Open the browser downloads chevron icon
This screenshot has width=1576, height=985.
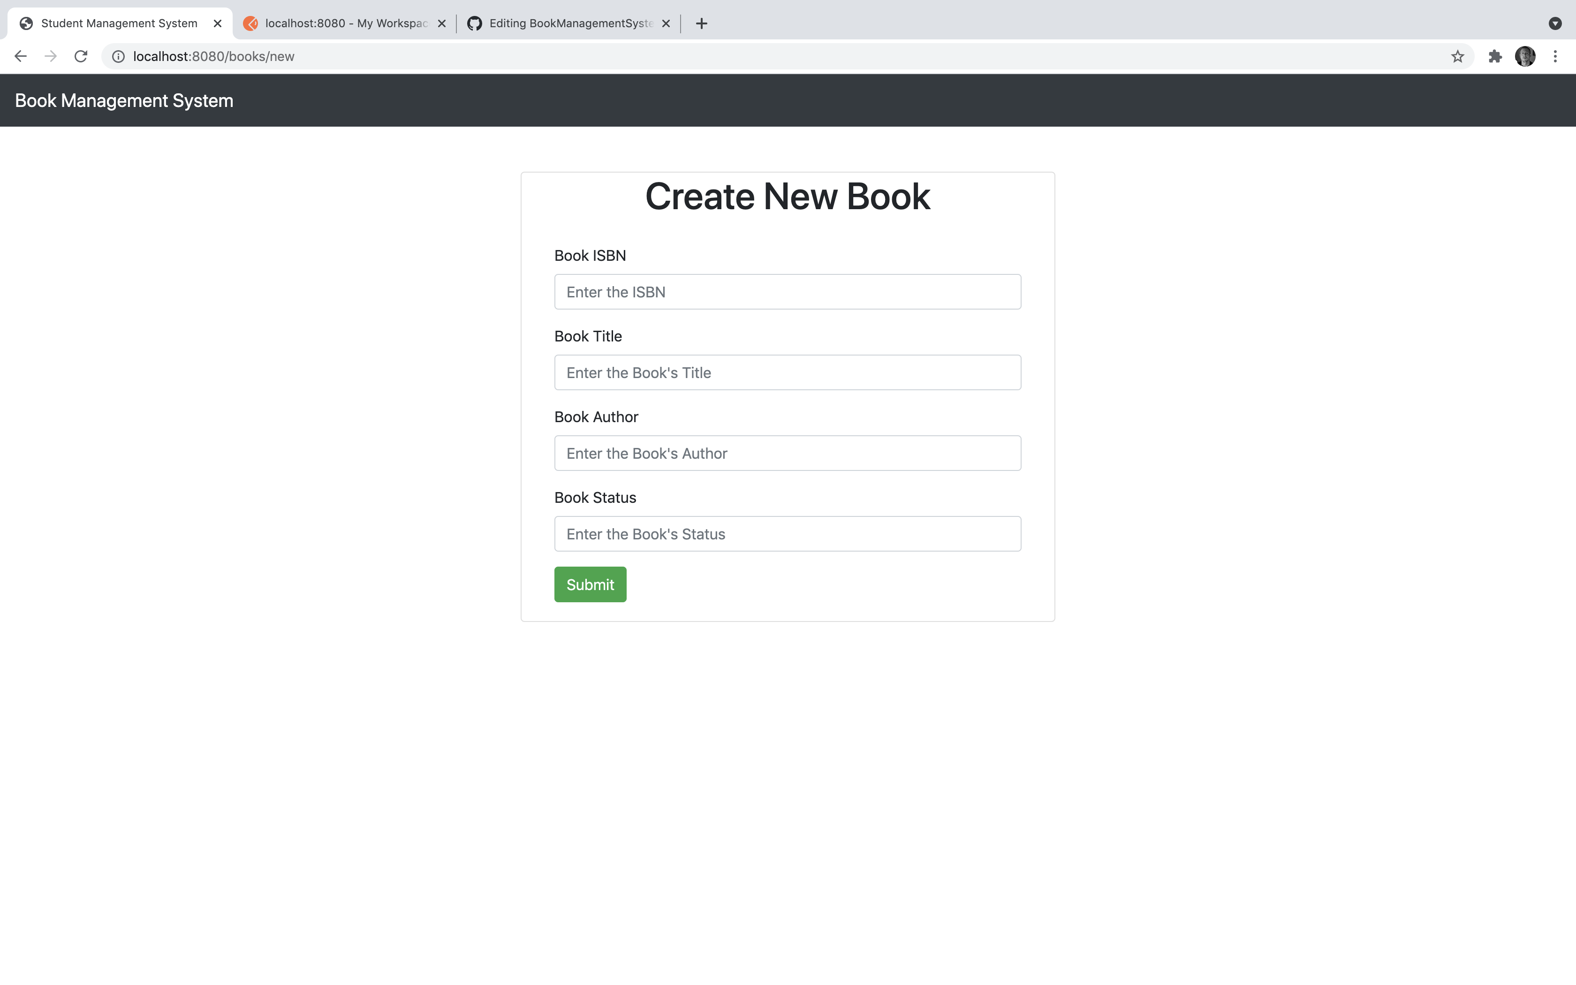(1556, 23)
